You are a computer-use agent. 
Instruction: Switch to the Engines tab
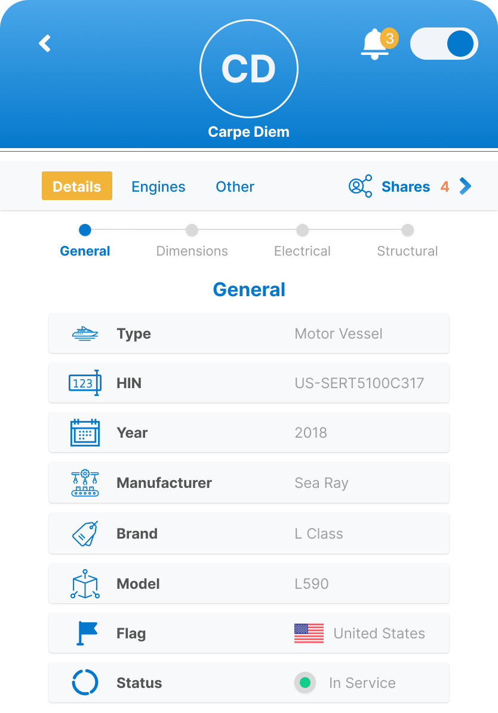coord(158,186)
